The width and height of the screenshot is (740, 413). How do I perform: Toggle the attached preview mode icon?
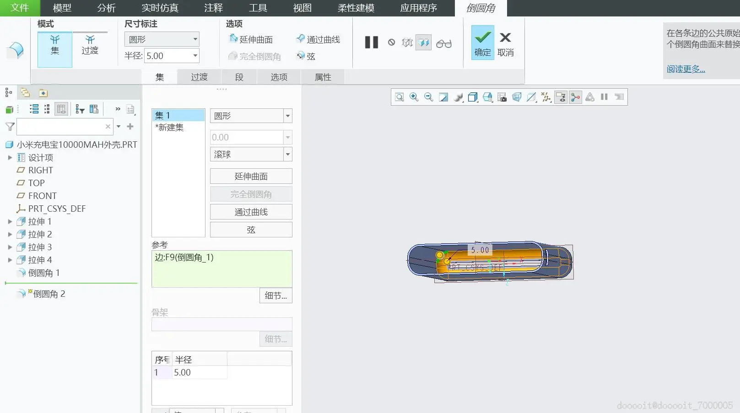pyautogui.click(x=423, y=43)
